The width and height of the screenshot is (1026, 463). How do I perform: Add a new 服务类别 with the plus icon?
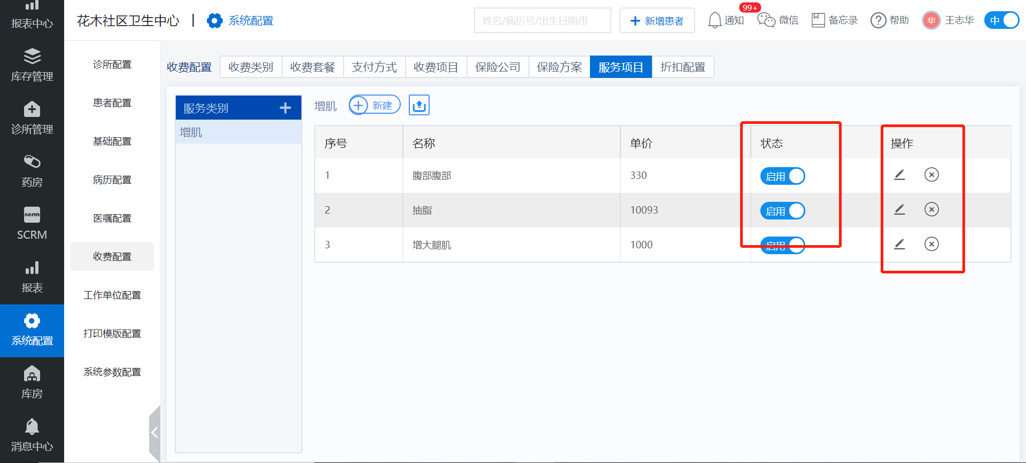[285, 108]
